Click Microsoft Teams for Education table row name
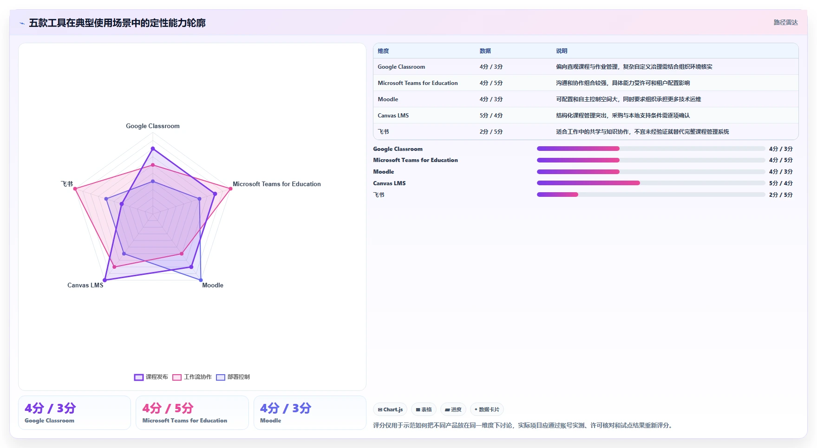 pos(418,83)
